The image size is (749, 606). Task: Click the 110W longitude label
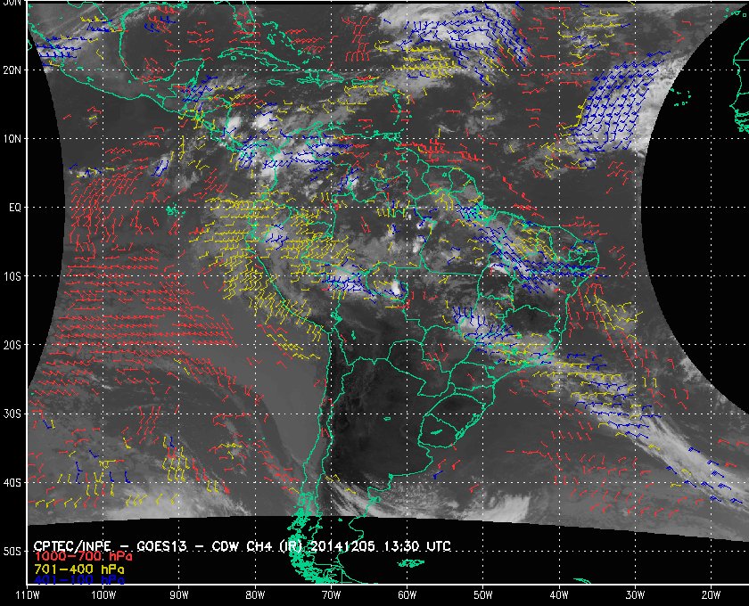(28, 595)
